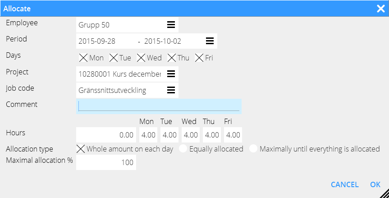Viewport: 389px width, 198px height.
Task: Open the Period selection menu icon
Action: point(210,41)
